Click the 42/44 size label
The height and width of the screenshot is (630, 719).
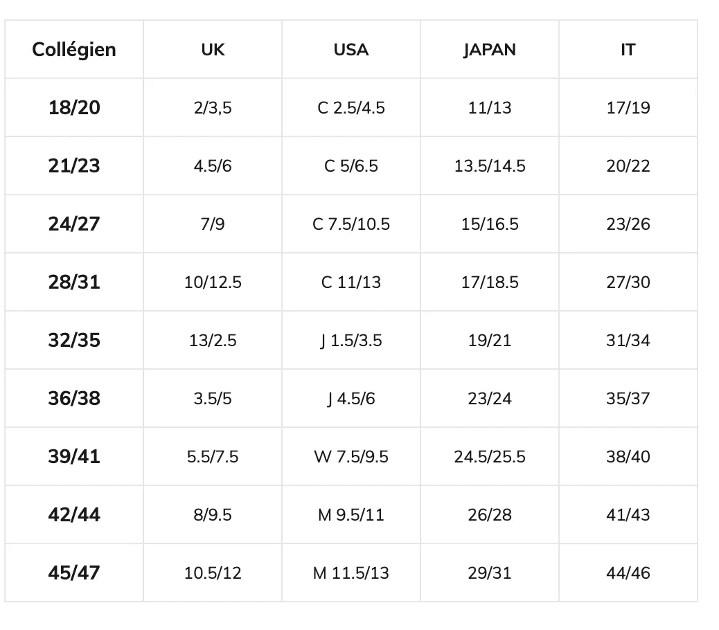(74, 515)
